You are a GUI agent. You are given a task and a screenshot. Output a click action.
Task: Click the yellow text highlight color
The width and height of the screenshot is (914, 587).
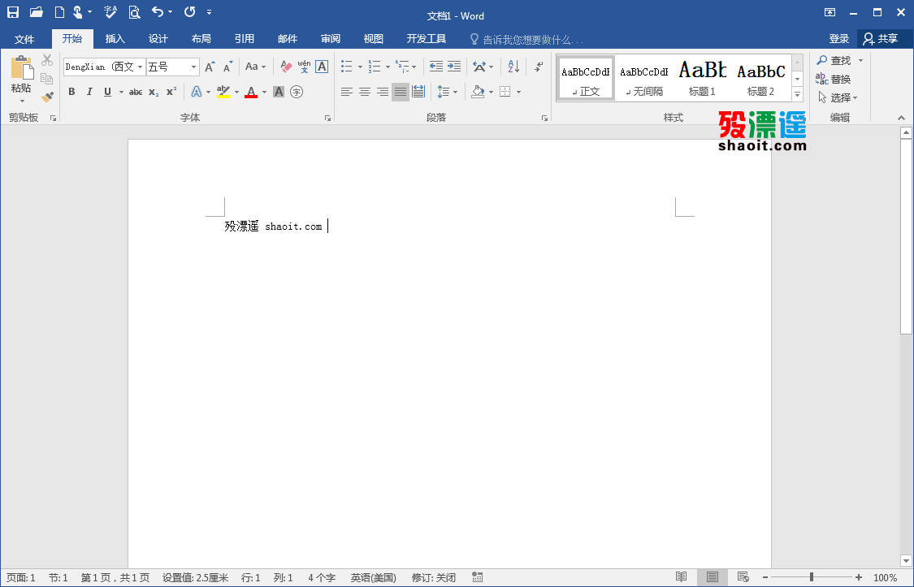[x=223, y=92]
